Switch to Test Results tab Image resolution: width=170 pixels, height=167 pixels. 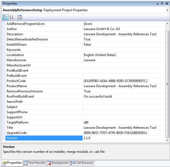coord(34,163)
